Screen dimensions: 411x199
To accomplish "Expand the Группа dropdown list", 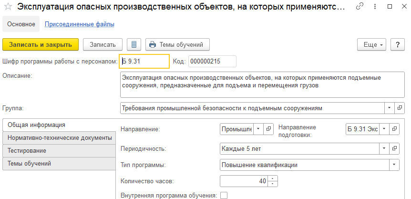I will (389, 108).
